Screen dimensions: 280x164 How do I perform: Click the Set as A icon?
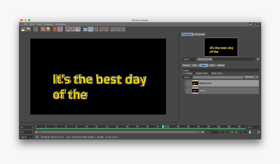tap(101, 29)
